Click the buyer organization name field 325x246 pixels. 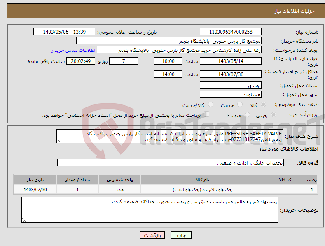[x=169, y=41]
